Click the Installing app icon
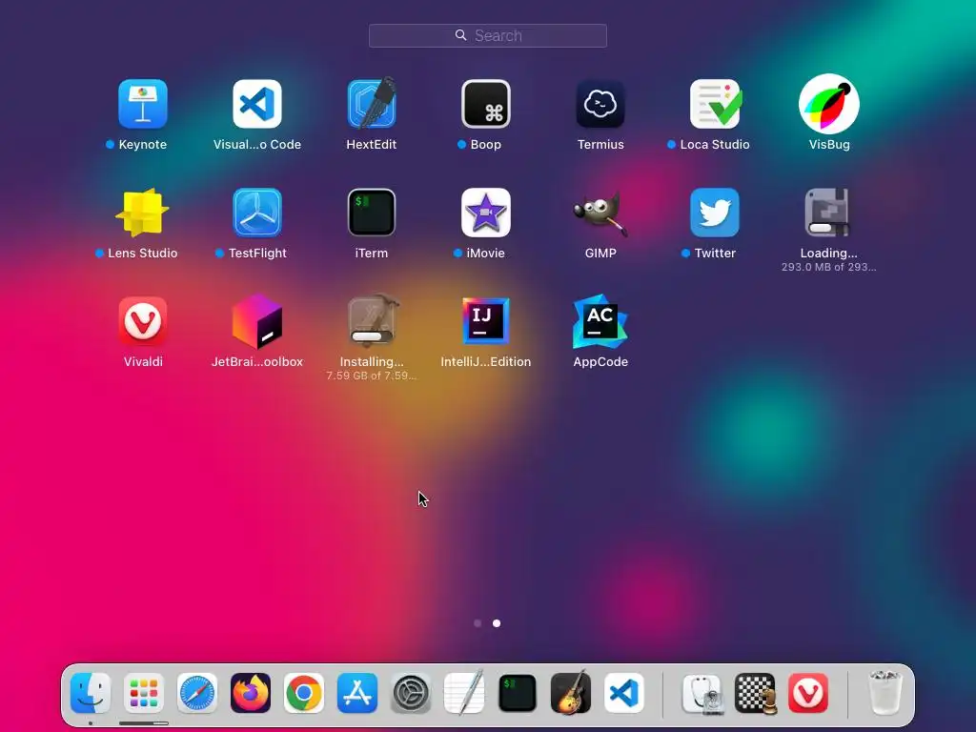Screen dimensions: 976x732 (x=373, y=320)
